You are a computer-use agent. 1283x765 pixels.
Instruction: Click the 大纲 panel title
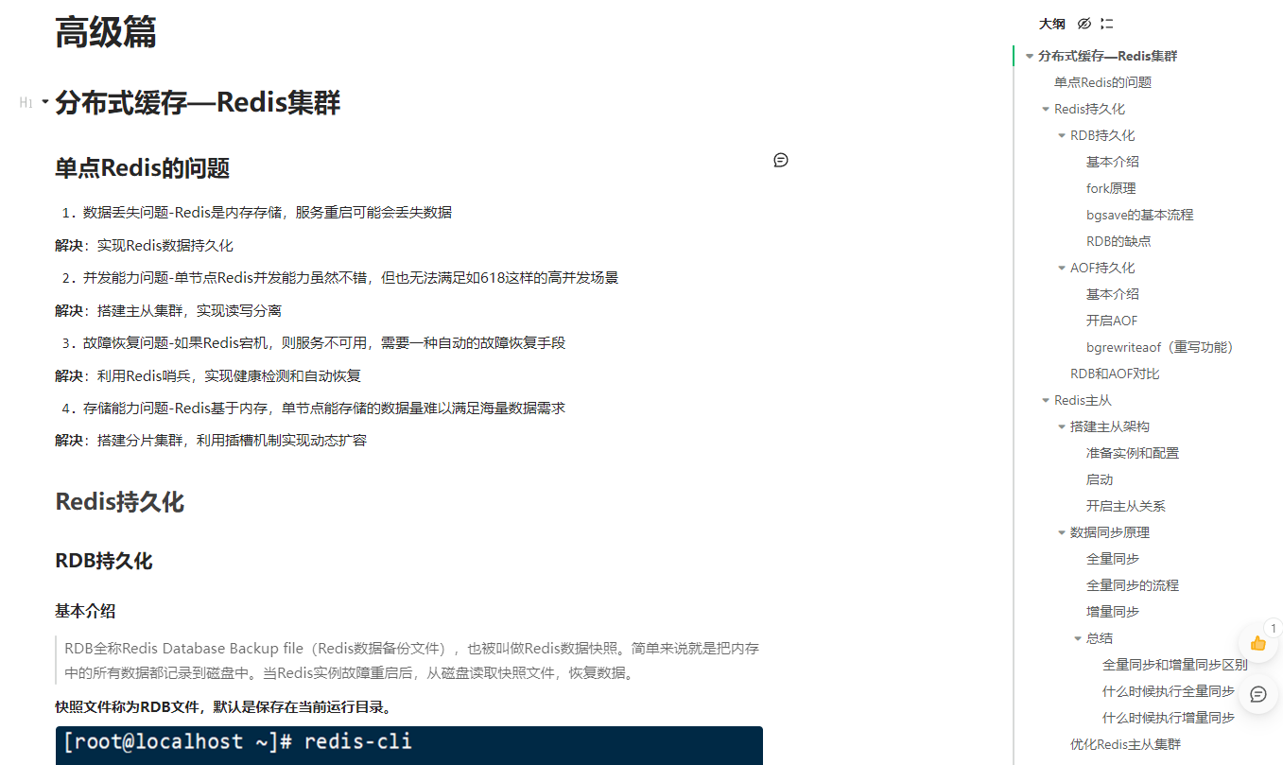[1051, 24]
